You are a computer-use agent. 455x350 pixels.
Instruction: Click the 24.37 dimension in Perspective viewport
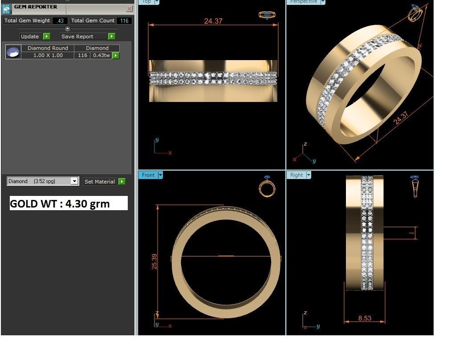click(x=401, y=118)
